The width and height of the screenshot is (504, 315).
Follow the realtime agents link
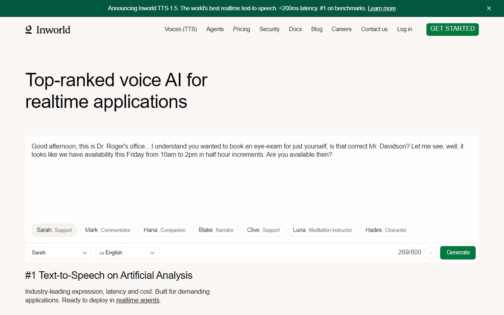coord(137,300)
